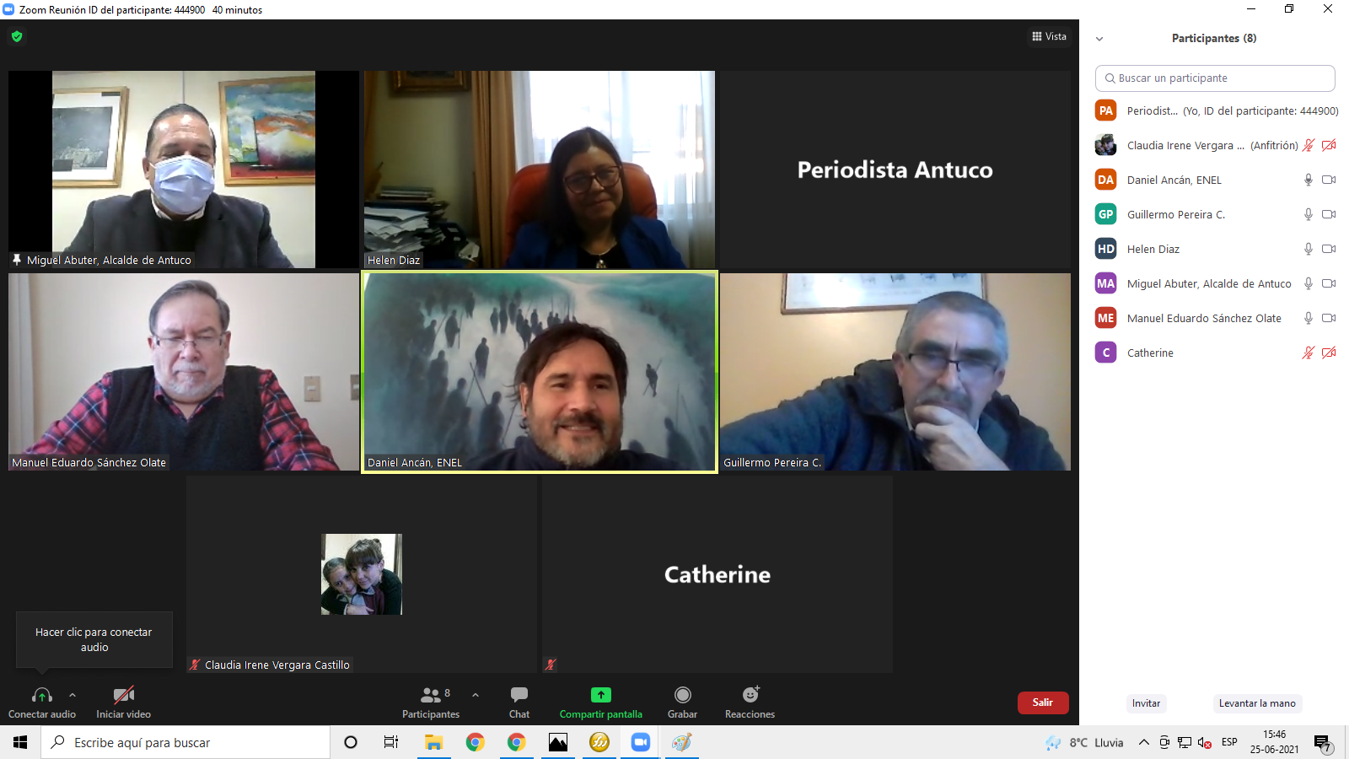Click Helen Diaz video tile
The image size is (1349, 759).
click(x=540, y=170)
